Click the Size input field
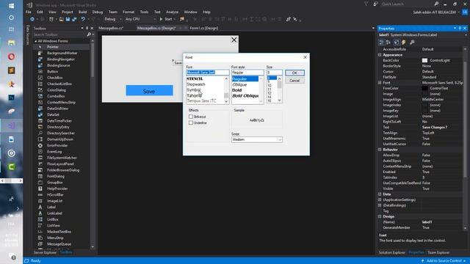This screenshot has height=264, width=470. coord(274,73)
